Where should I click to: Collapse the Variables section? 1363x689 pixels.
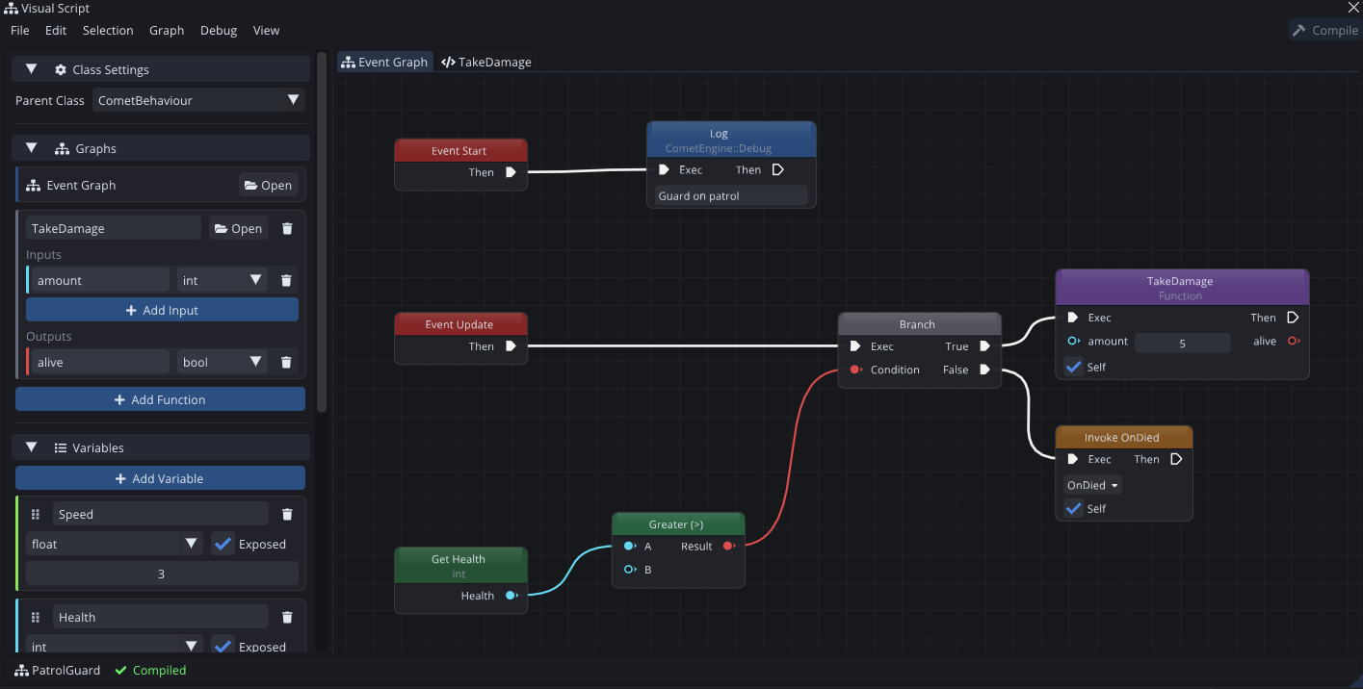31,447
